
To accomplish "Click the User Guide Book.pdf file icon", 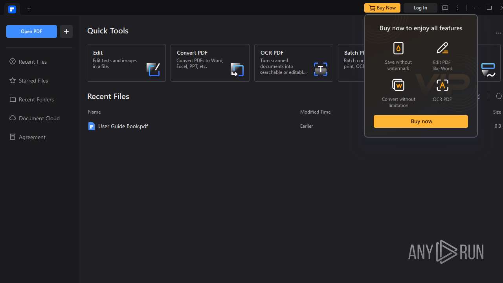I will 92,126.
